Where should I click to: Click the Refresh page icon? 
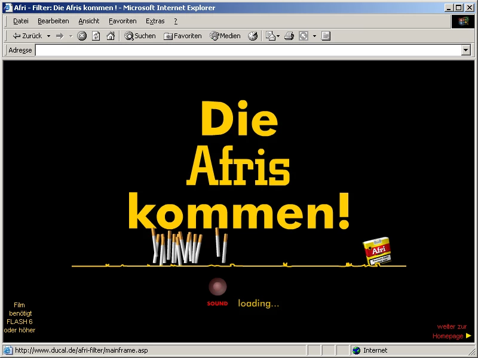[96, 36]
